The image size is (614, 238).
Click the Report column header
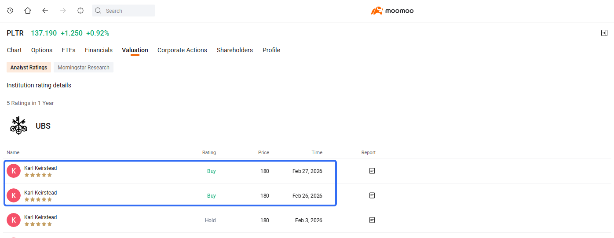click(369, 152)
